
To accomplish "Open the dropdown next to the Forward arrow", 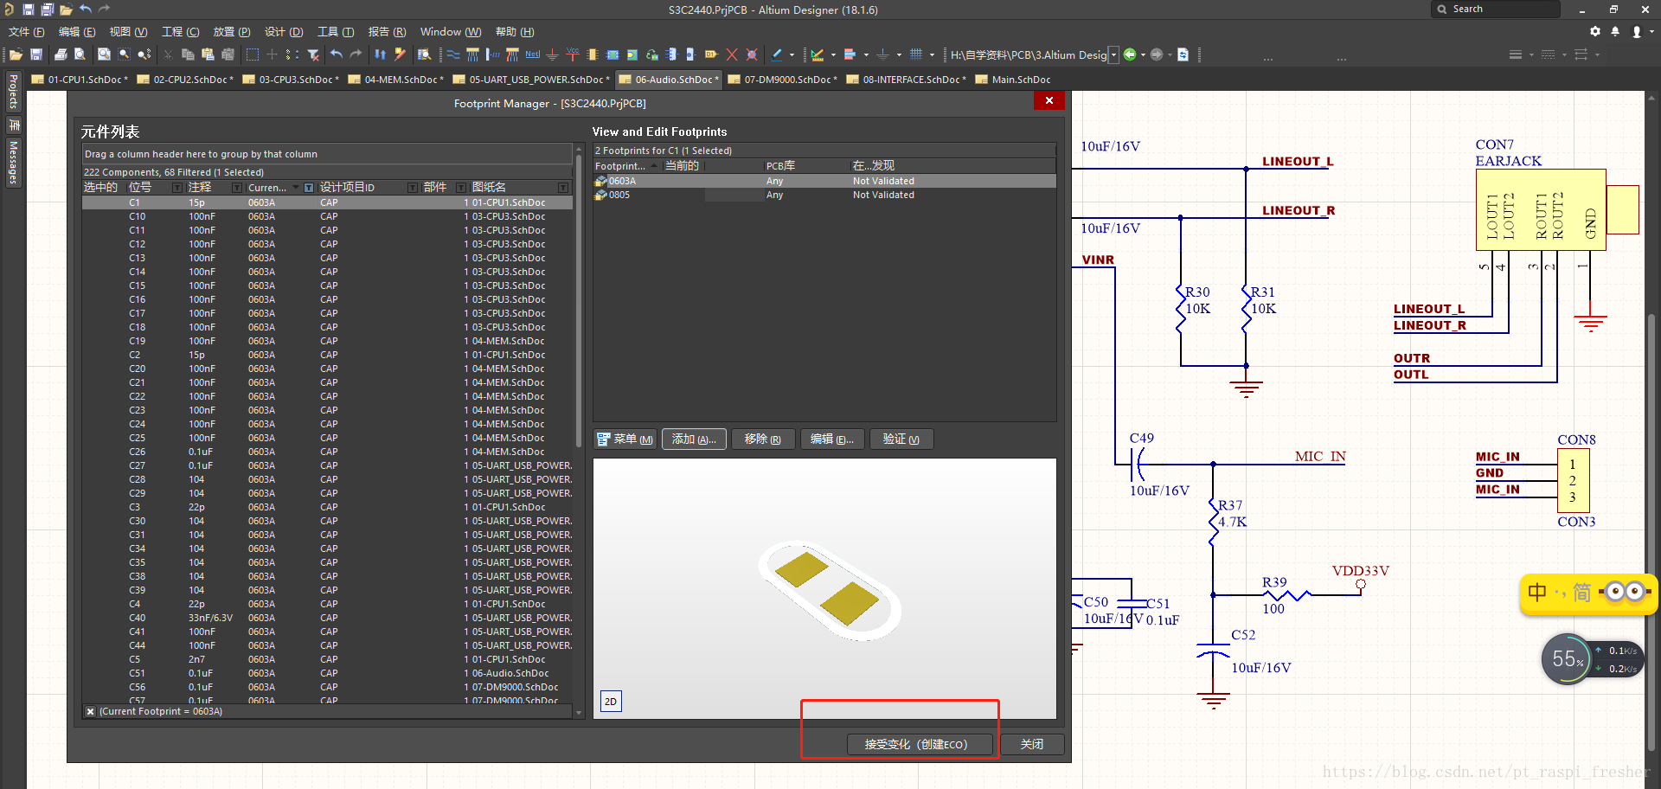I will coord(1170,55).
